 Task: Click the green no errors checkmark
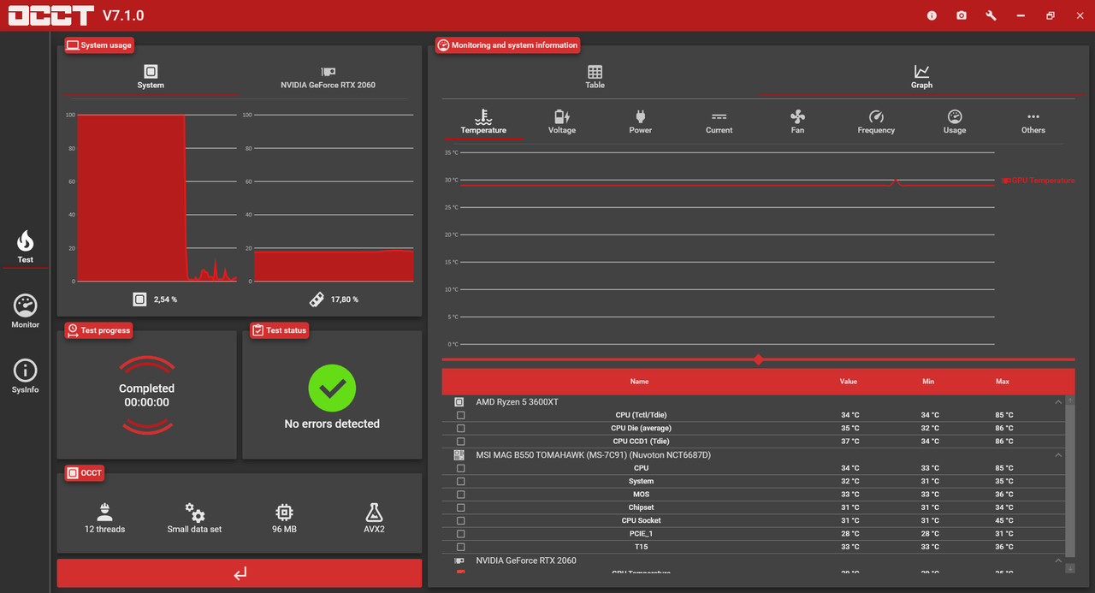[332, 388]
